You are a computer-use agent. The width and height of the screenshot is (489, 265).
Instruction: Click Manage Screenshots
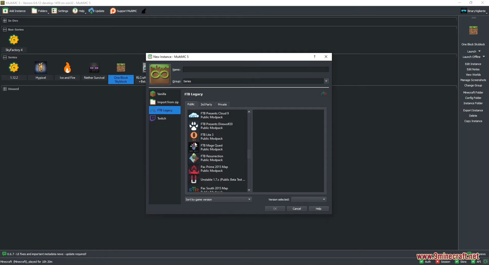(473, 80)
